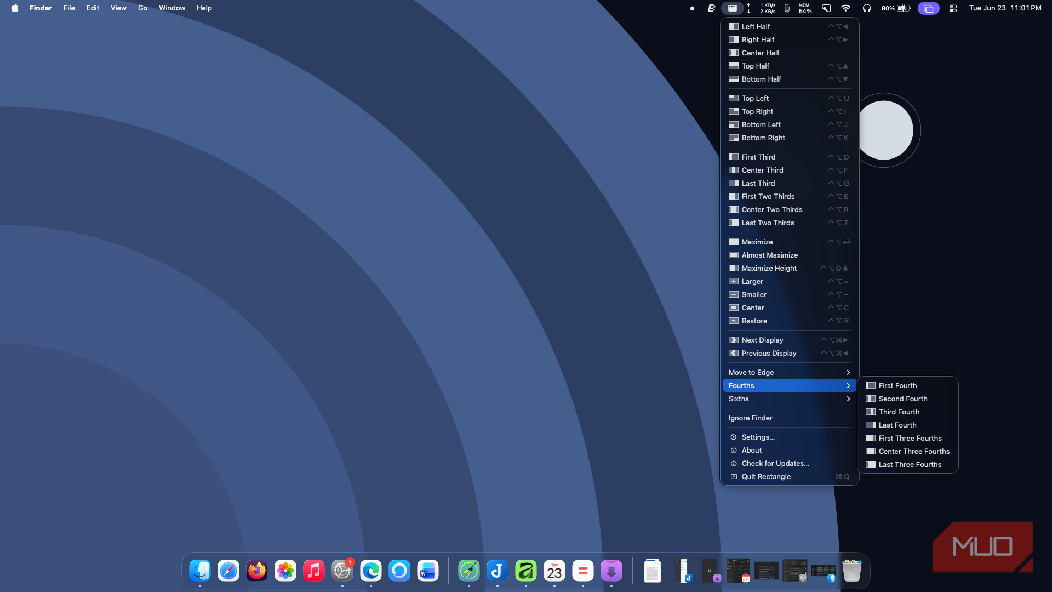Viewport: 1052px width, 592px height.
Task: Click the Bottom Half layout icon
Action: click(x=734, y=79)
